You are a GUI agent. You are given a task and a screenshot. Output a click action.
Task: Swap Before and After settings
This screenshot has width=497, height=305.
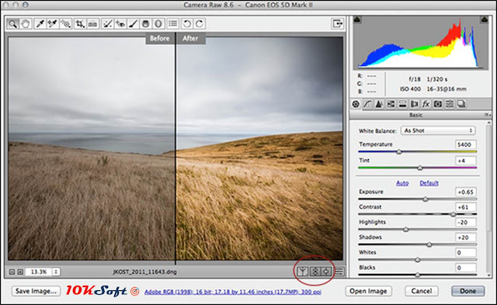(315, 272)
